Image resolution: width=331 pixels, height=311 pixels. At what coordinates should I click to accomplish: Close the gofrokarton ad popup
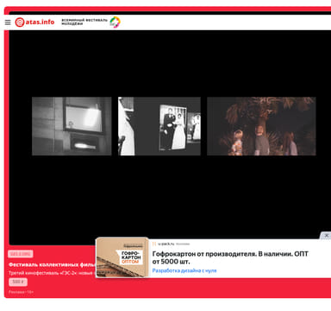[x=327, y=235]
